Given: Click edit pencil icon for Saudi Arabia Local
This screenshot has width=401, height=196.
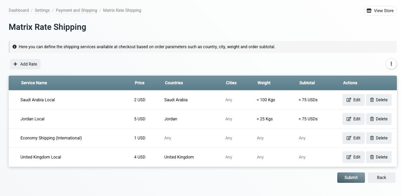Looking at the screenshot, I should (349, 100).
